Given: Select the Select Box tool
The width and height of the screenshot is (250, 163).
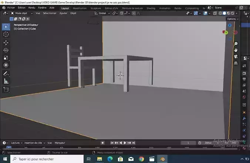Looking at the screenshot, I should tap(6, 27).
